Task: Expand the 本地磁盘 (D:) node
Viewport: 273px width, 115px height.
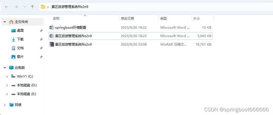Action: (7, 85)
